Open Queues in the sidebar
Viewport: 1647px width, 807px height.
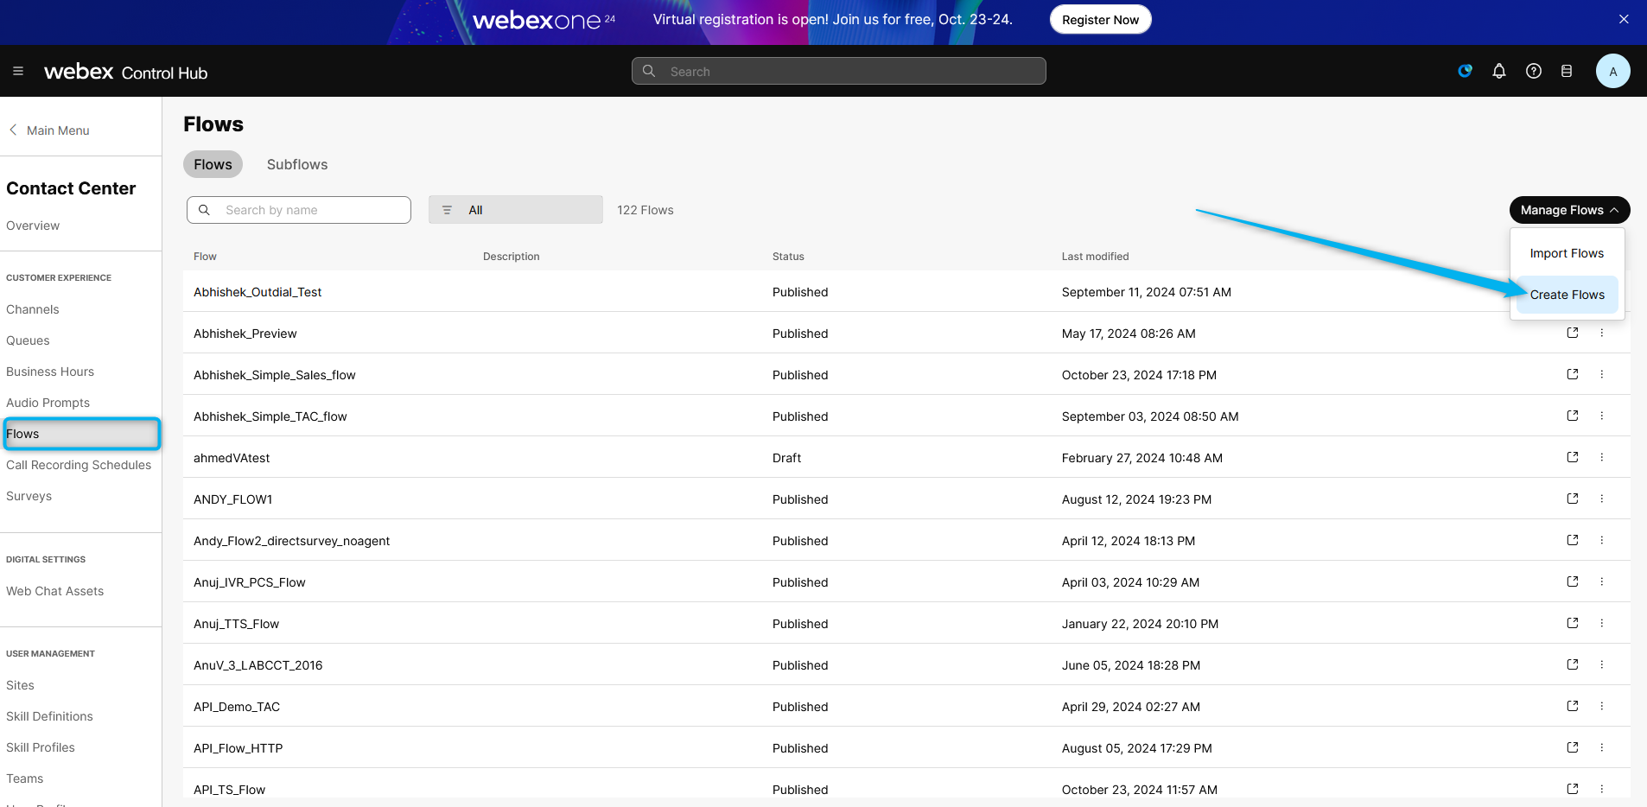click(x=28, y=340)
